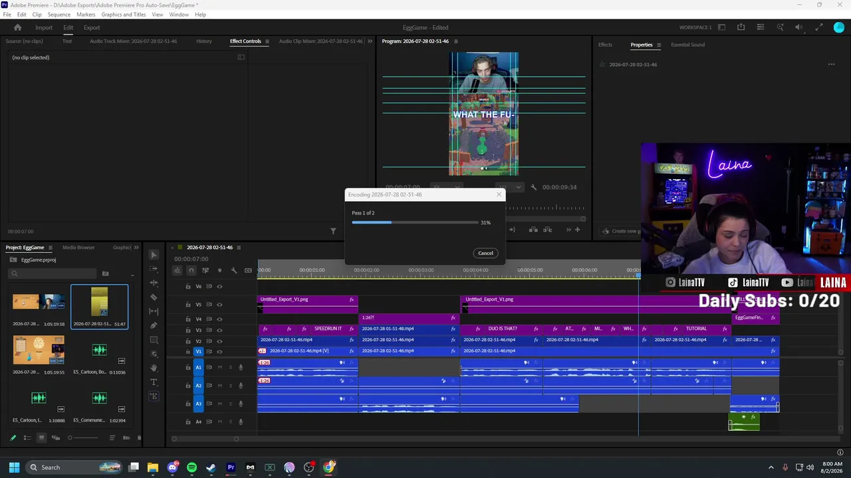This screenshot has height=478, width=851.
Task: Click the full screen video icon
Action: [x=819, y=27]
